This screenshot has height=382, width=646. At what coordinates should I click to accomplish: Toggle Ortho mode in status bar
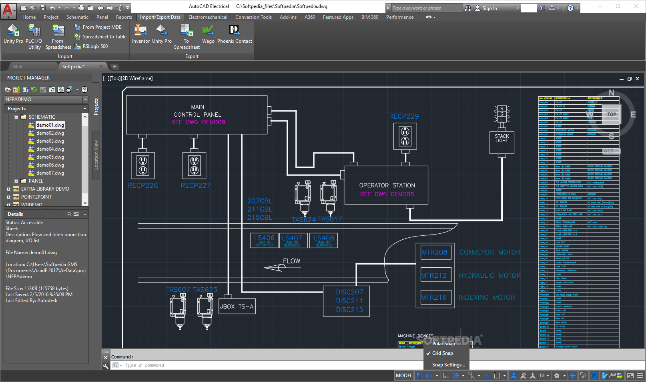(x=446, y=376)
